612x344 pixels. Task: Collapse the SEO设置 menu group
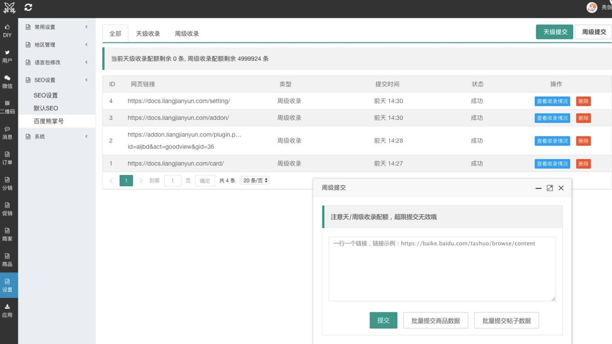57,80
